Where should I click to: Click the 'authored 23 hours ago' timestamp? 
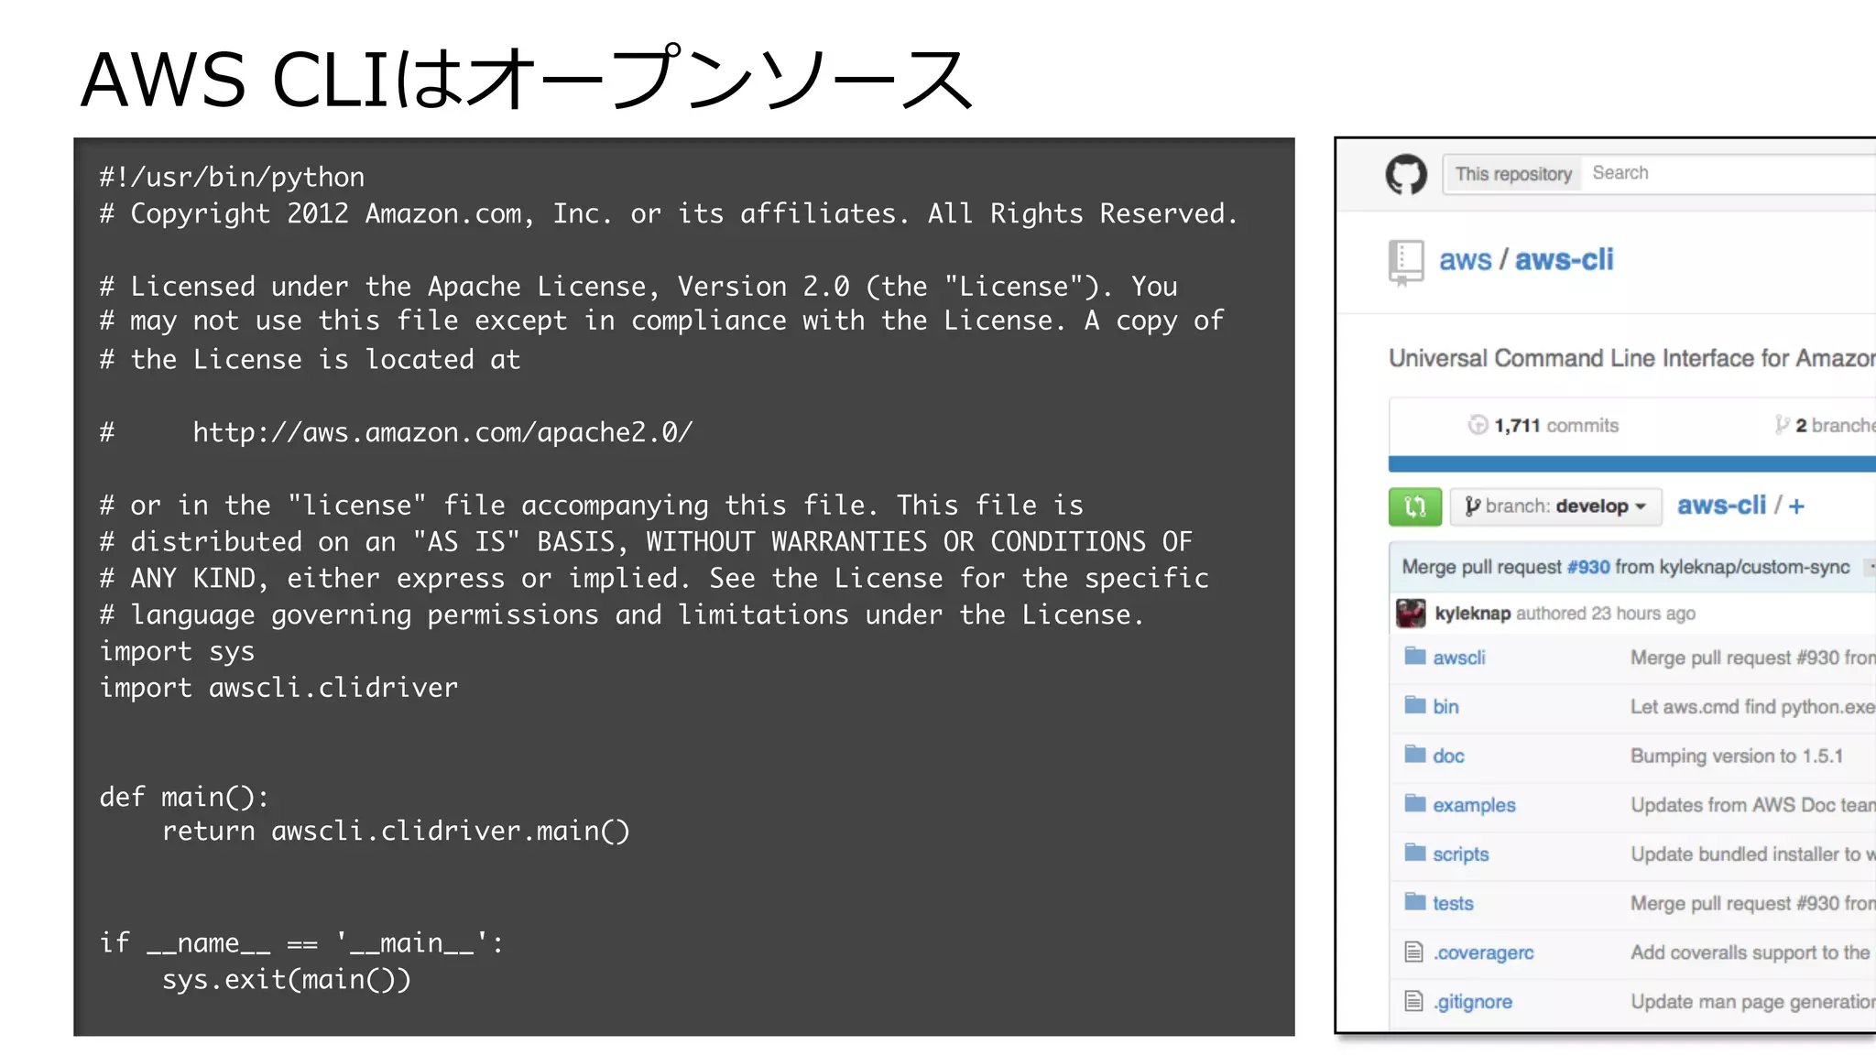1606,614
